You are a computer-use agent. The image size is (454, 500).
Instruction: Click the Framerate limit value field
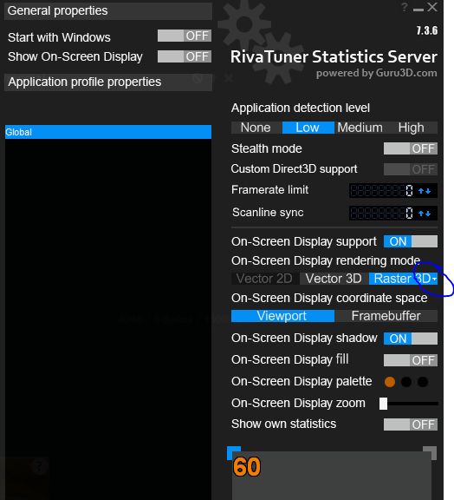[382, 191]
